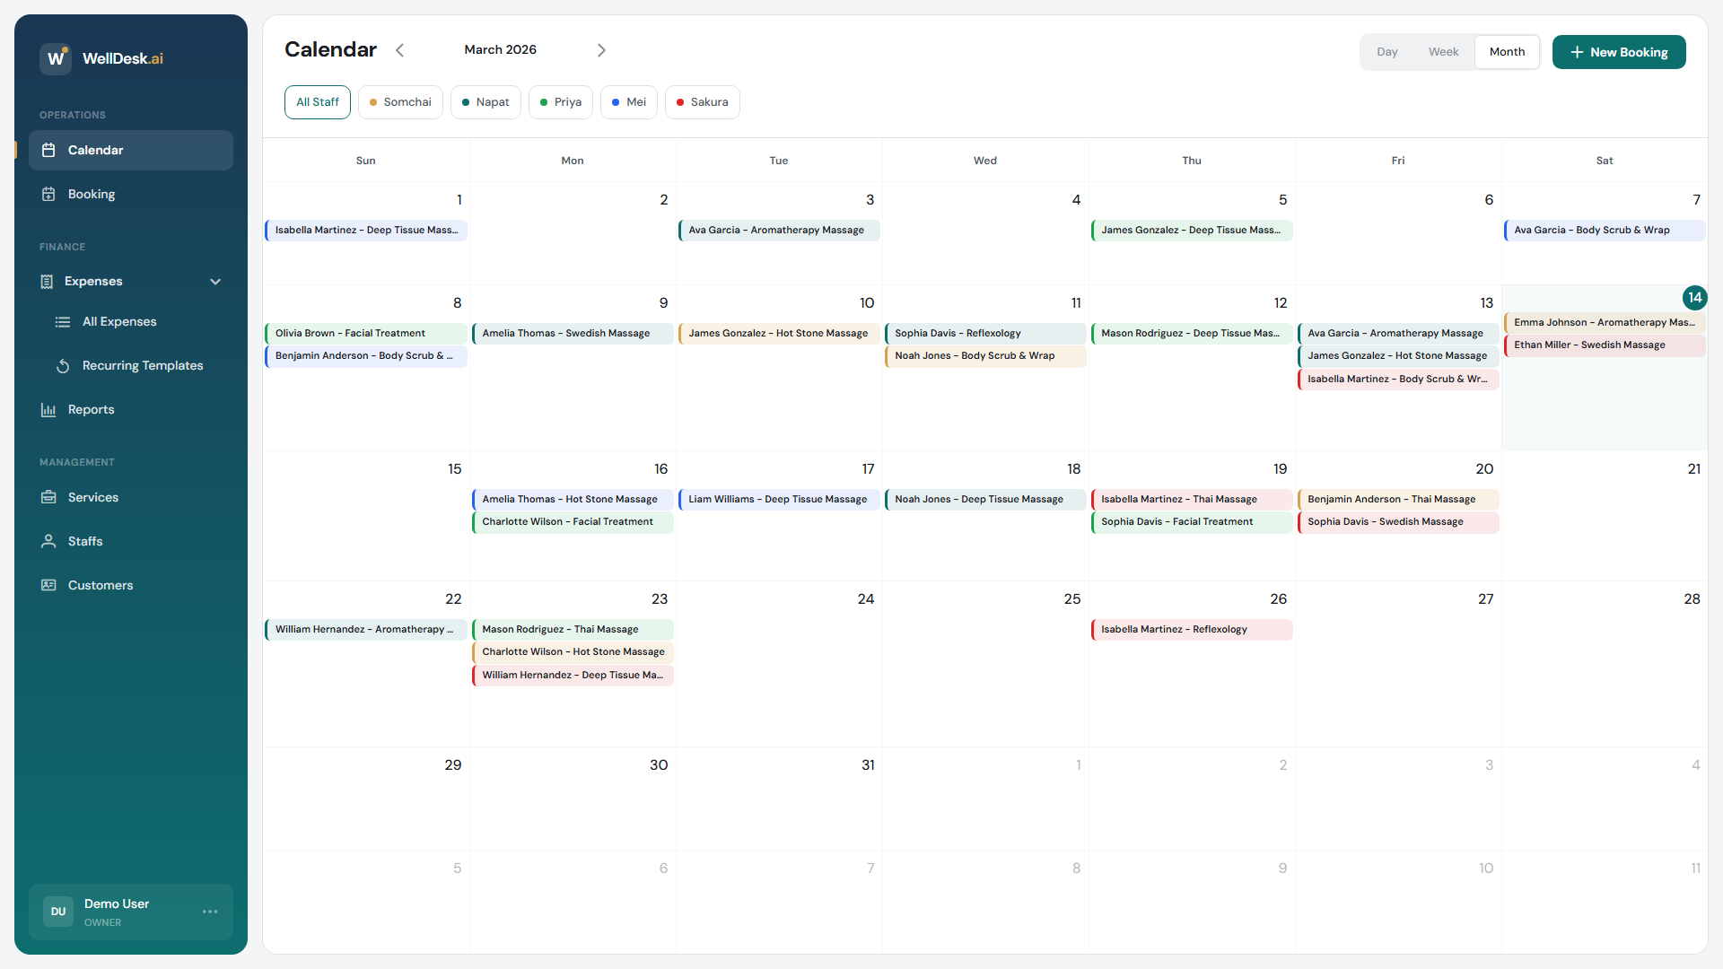Screen dimensions: 1723x969
Task: Toggle the Somchai staff filter
Action: 400,101
